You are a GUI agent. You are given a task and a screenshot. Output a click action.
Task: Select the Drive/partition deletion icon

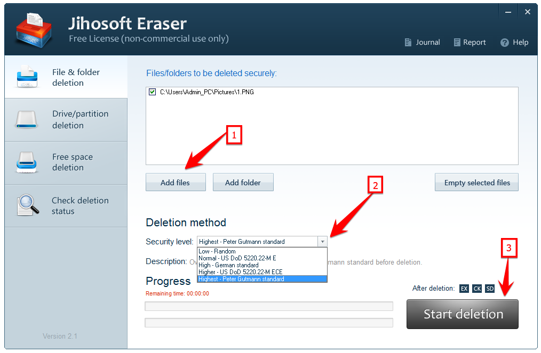(x=27, y=119)
